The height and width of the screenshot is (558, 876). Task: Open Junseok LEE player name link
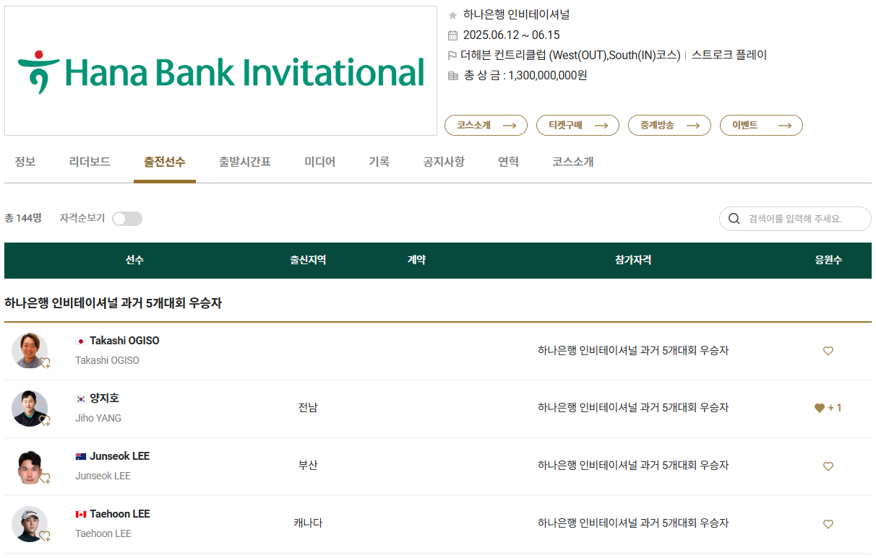120,456
